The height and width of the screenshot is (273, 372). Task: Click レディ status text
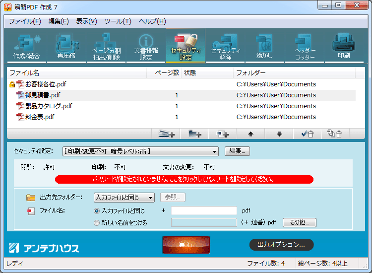15,264
